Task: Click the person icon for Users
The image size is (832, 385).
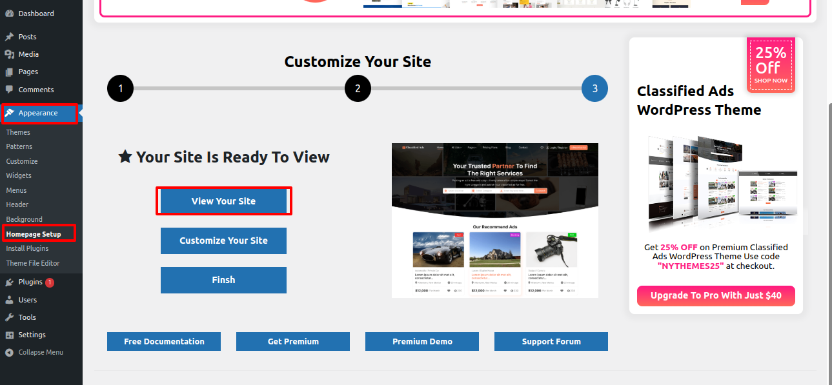Action: point(9,300)
